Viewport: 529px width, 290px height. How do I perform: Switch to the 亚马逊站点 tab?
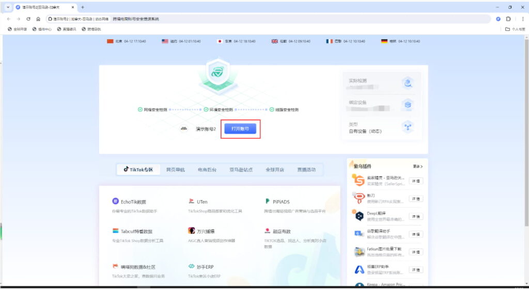[x=238, y=169]
